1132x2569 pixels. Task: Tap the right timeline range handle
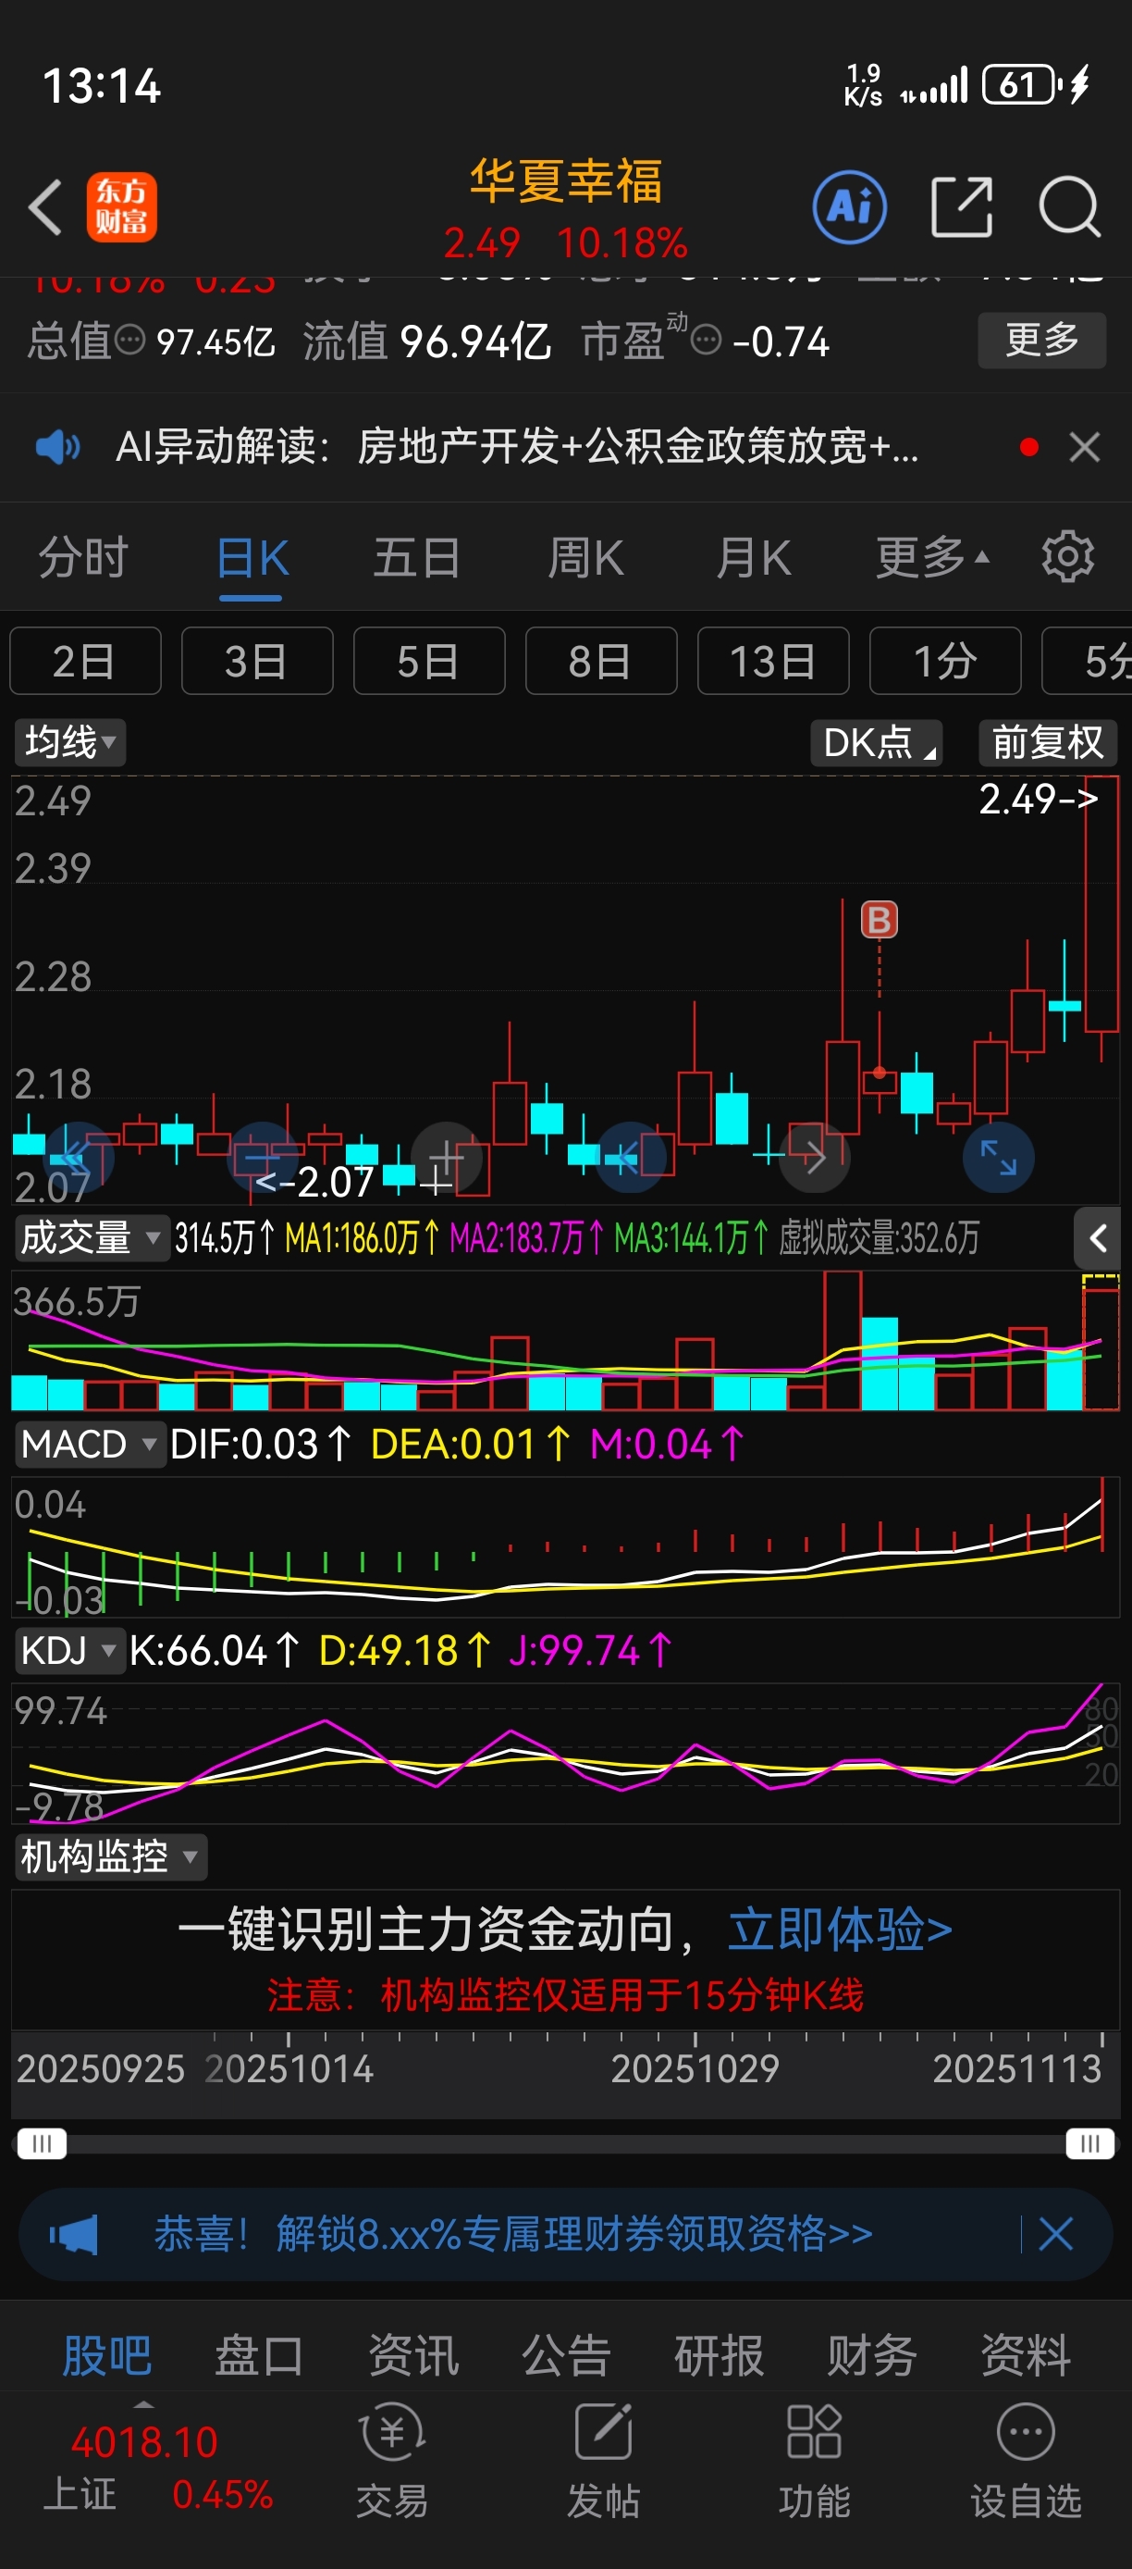pos(1090,2144)
